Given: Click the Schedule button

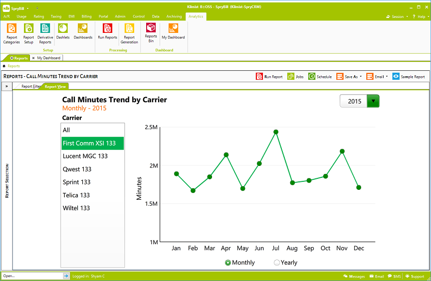Looking at the screenshot, I should click(320, 77).
